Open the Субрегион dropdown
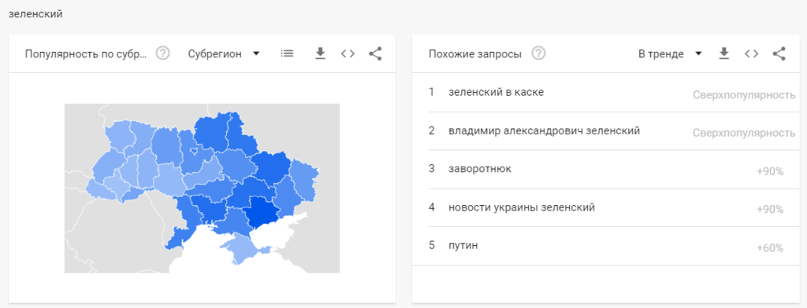Image resolution: width=807 pixels, height=308 pixels. (224, 54)
